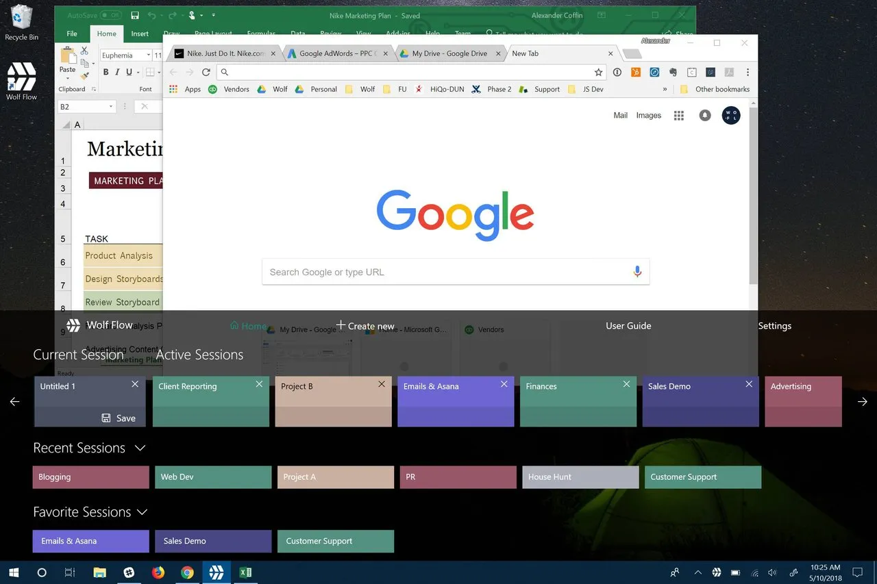
Task: Show hidden bookmarks with the double chevron
Action: coord(665,89)
